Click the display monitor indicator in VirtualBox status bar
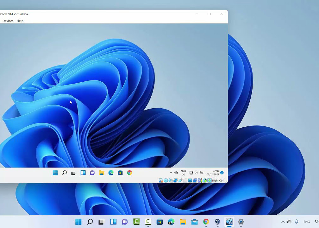 click(x=190, y=180)
